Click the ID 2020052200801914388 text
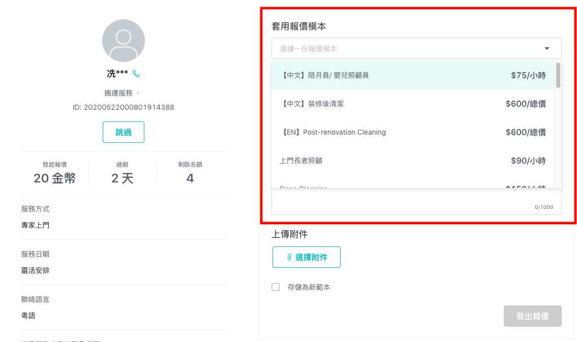This screenshot has width=577, height=342. 123,107
